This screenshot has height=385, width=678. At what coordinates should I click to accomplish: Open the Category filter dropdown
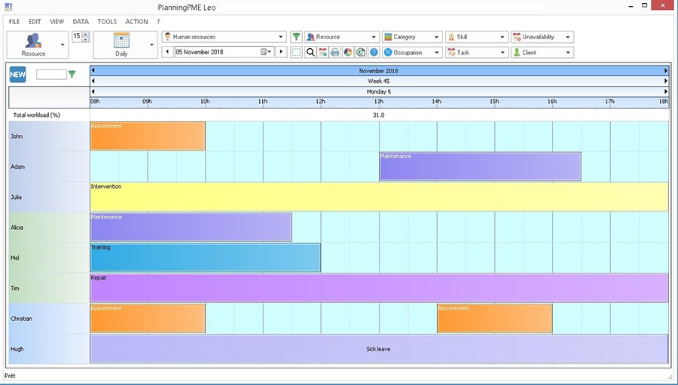412,37
